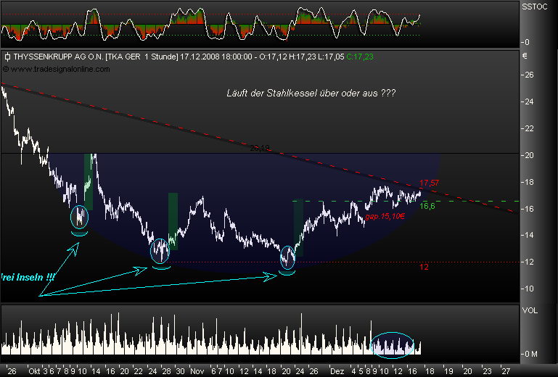
Task: Select the 'Läuft der Stahlkessel über oder aus ???' annotation
Action: pyautogui.click(x=311, y=94)
